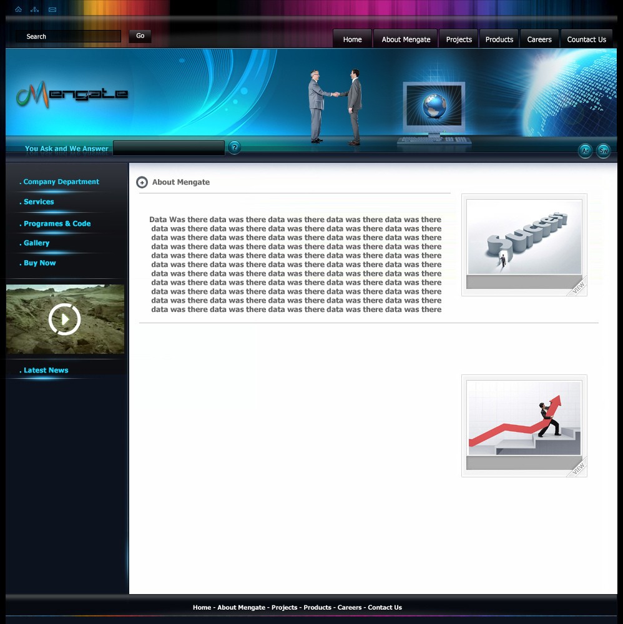This screenshot has height=624, width=623.
Task: Open the About Mengate navigation tab
Action: (x=406, y=39)
